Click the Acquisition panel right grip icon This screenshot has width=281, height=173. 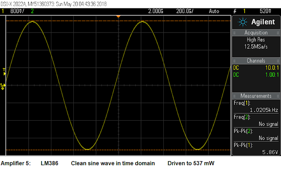(277, 33)
